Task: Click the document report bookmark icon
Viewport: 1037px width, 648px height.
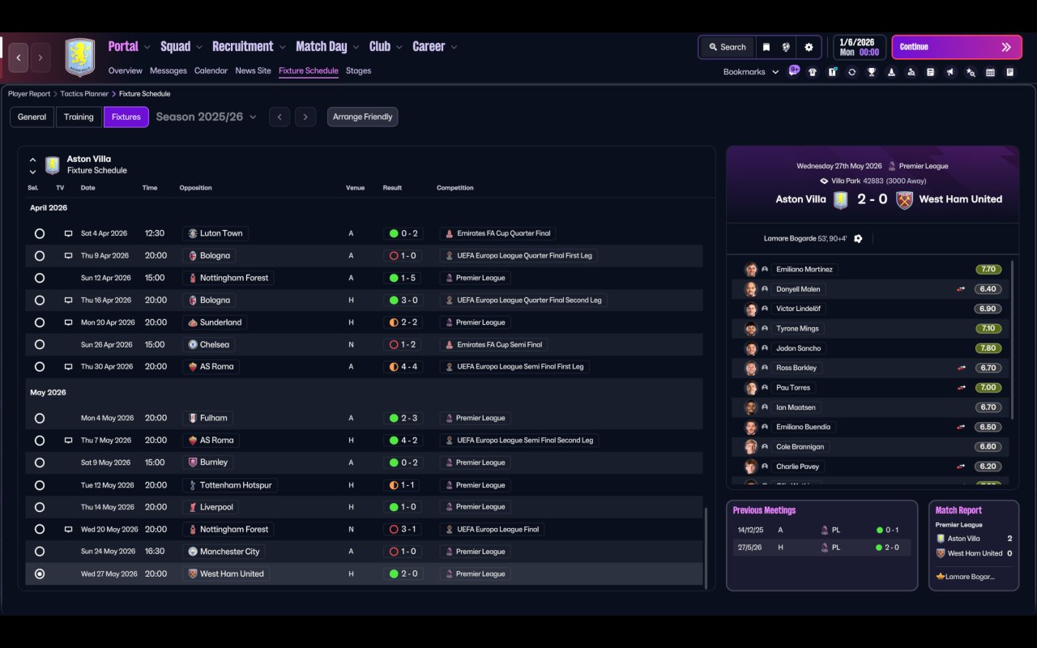Action: (931, 72)
